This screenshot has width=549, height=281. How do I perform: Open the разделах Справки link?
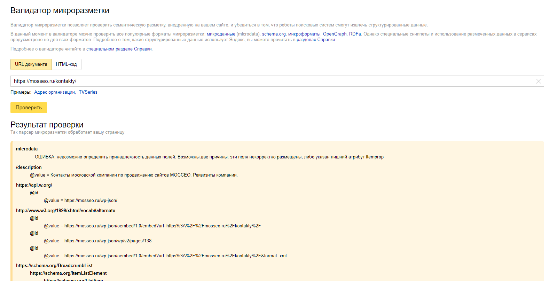click(x=316, y=40)
